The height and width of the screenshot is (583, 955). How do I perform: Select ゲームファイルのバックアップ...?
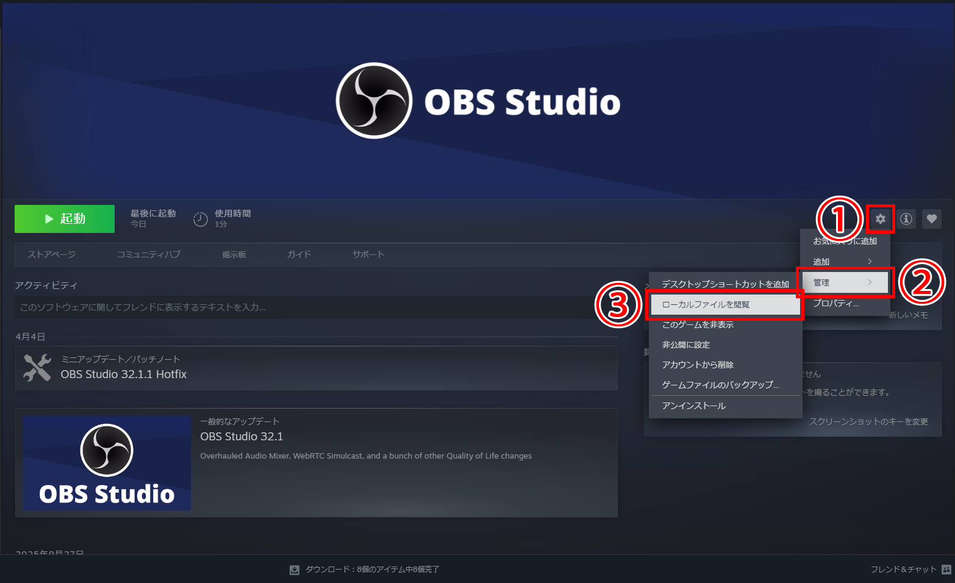tap(725, 385)
